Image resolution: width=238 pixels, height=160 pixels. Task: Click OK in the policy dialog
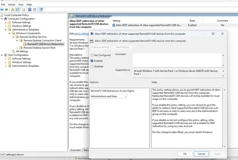point(185,154)
